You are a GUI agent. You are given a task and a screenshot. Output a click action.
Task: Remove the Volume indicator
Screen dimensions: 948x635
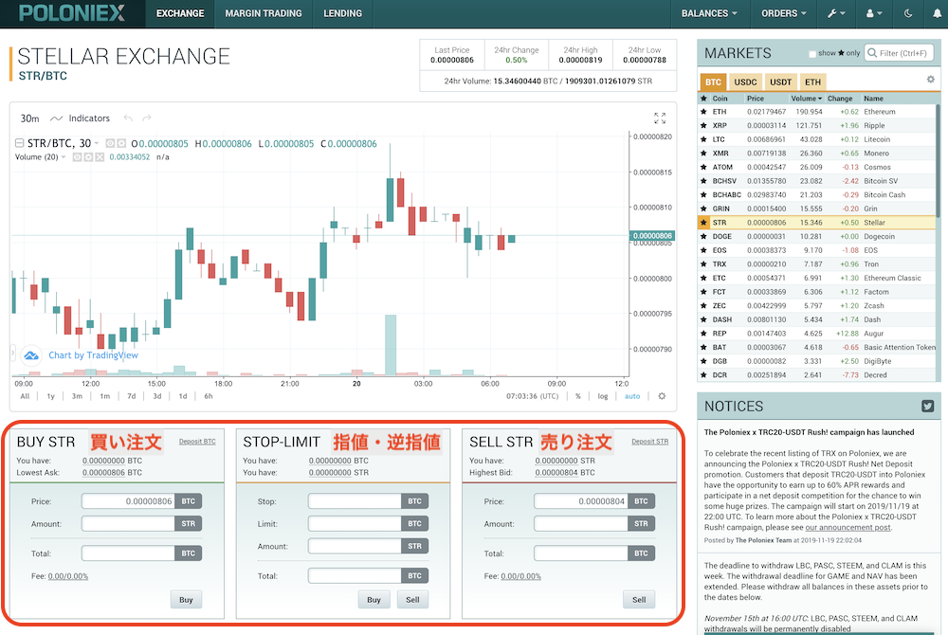tap(100, 157)
